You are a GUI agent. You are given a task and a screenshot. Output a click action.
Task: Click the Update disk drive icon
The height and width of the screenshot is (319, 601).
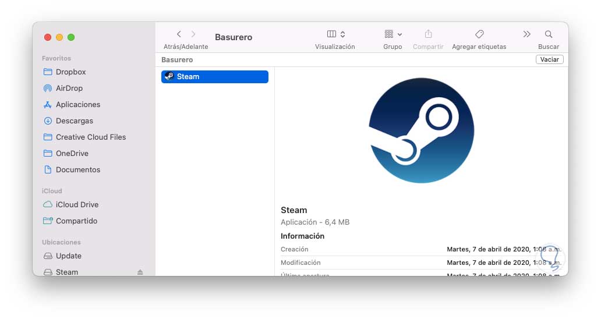(x=48, y=256)
